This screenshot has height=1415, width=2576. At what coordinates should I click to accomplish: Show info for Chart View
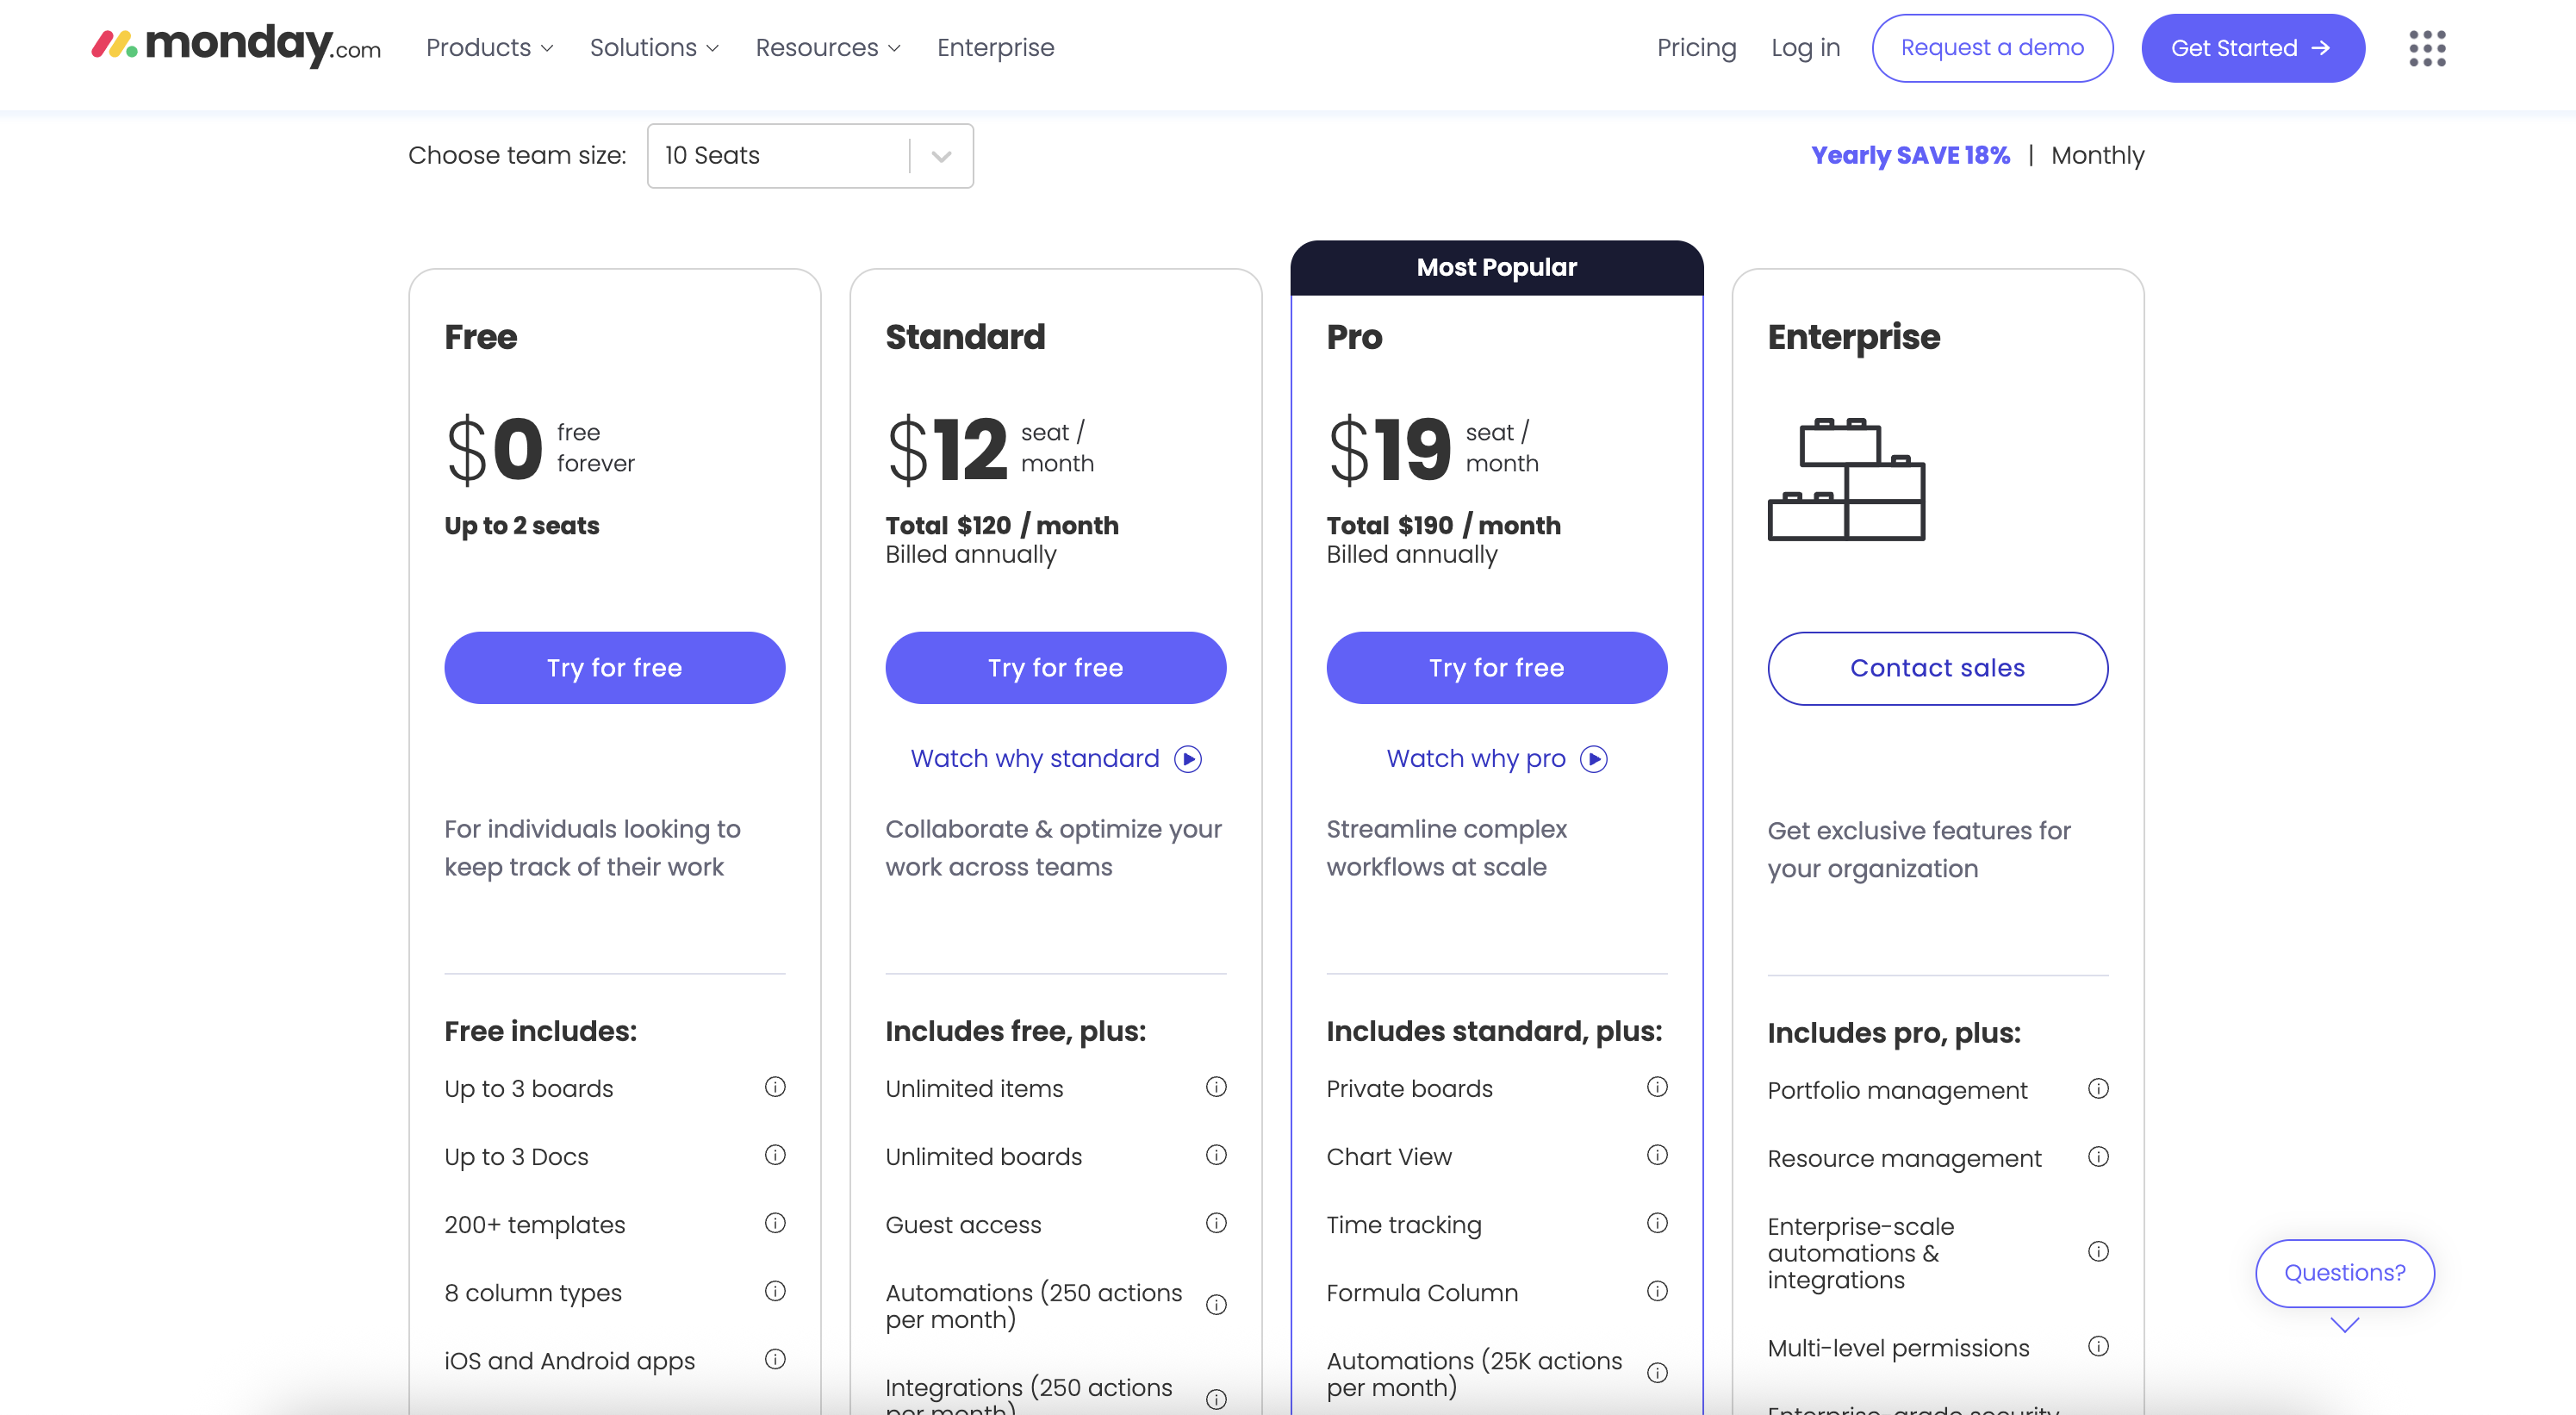[1657, 1155]
